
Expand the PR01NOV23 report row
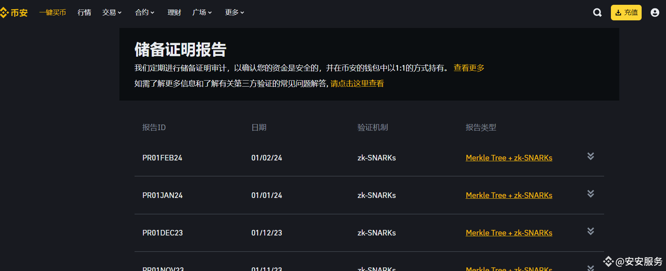(x=591, y=268)
